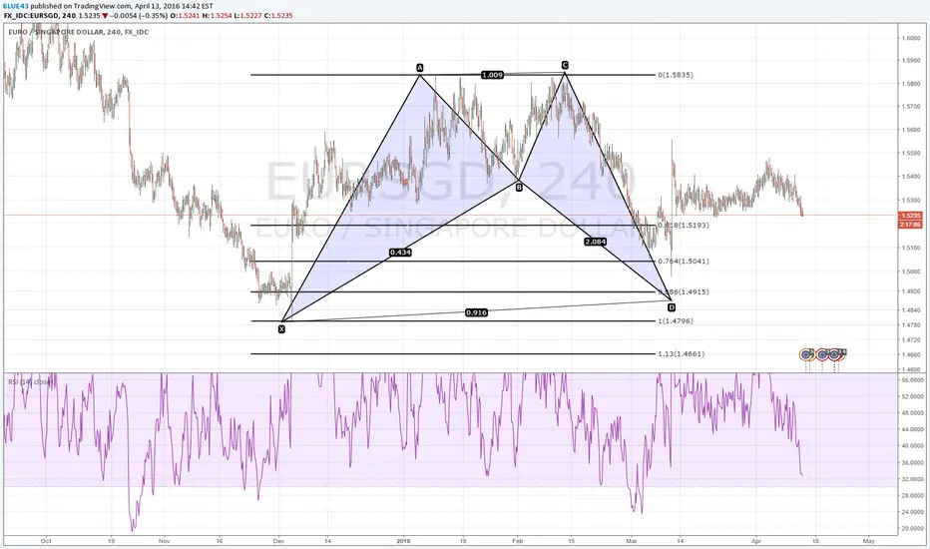Open the leftmost economic event icon
Viewport: 930px width, 549px height.
tap(806, 355)
